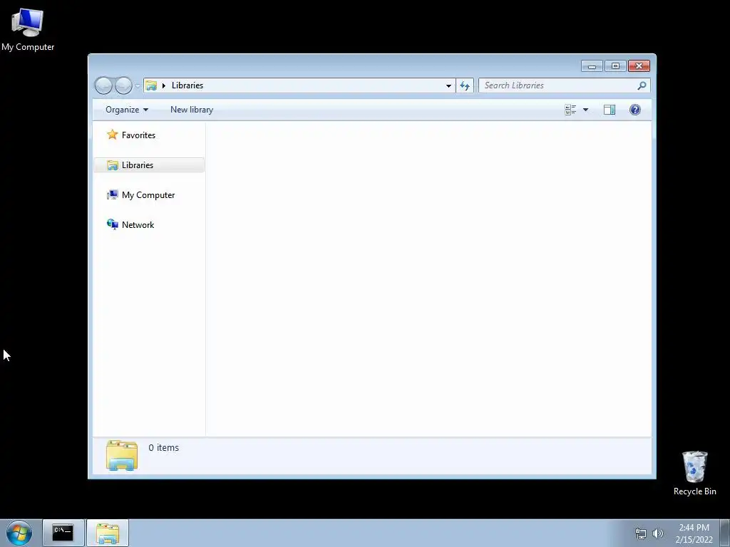The image size is (730, 547).
Task: Click the Back navigation button
Action: point(103,85)
